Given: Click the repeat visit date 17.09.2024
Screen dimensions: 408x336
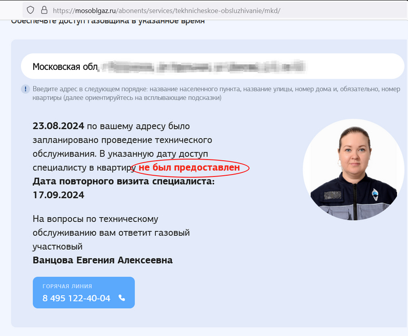Looking at the screenshot, I should tap(58, 195).
